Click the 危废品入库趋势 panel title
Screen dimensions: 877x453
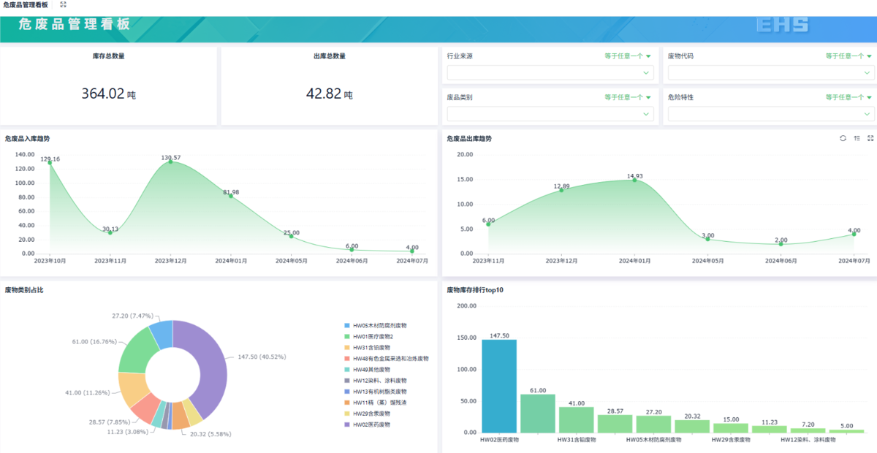tap(27, 138)
